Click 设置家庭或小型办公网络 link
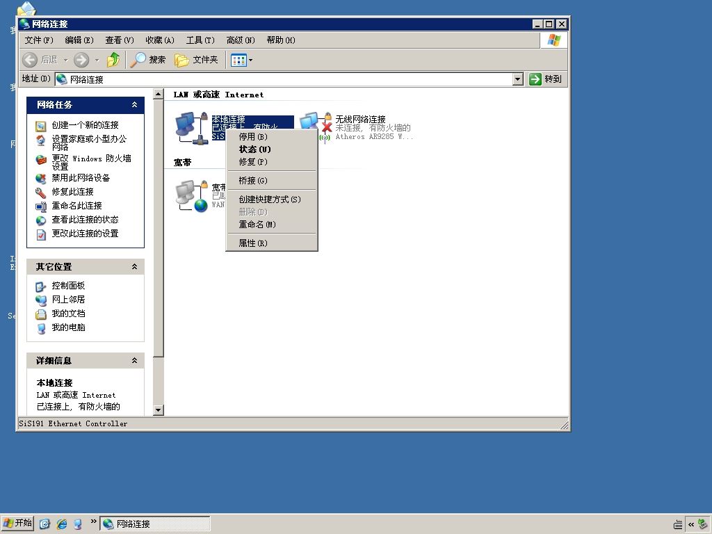712x534 pixels. pyautogui.click(x=89, y=143)
